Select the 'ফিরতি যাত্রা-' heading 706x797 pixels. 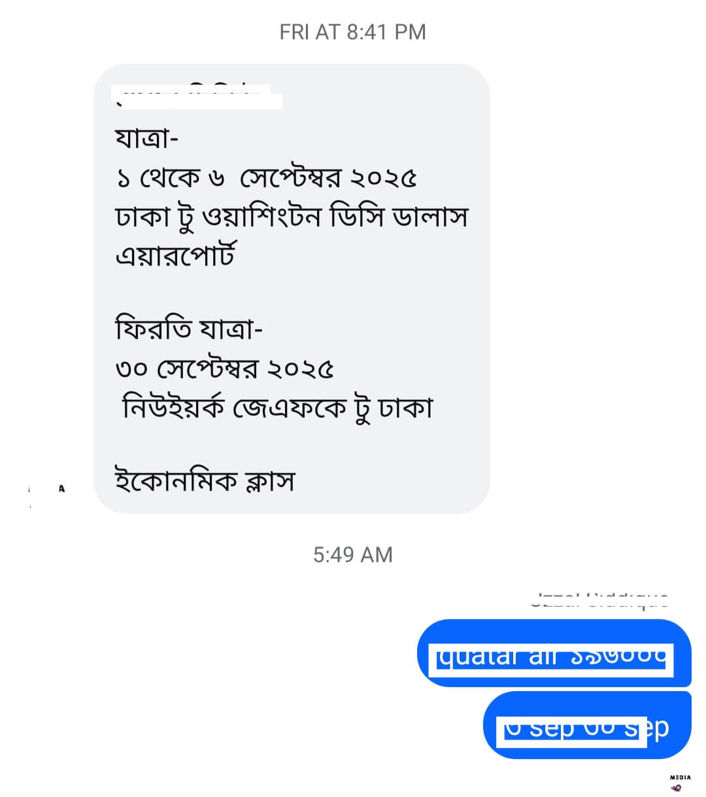tap(189, 328)
